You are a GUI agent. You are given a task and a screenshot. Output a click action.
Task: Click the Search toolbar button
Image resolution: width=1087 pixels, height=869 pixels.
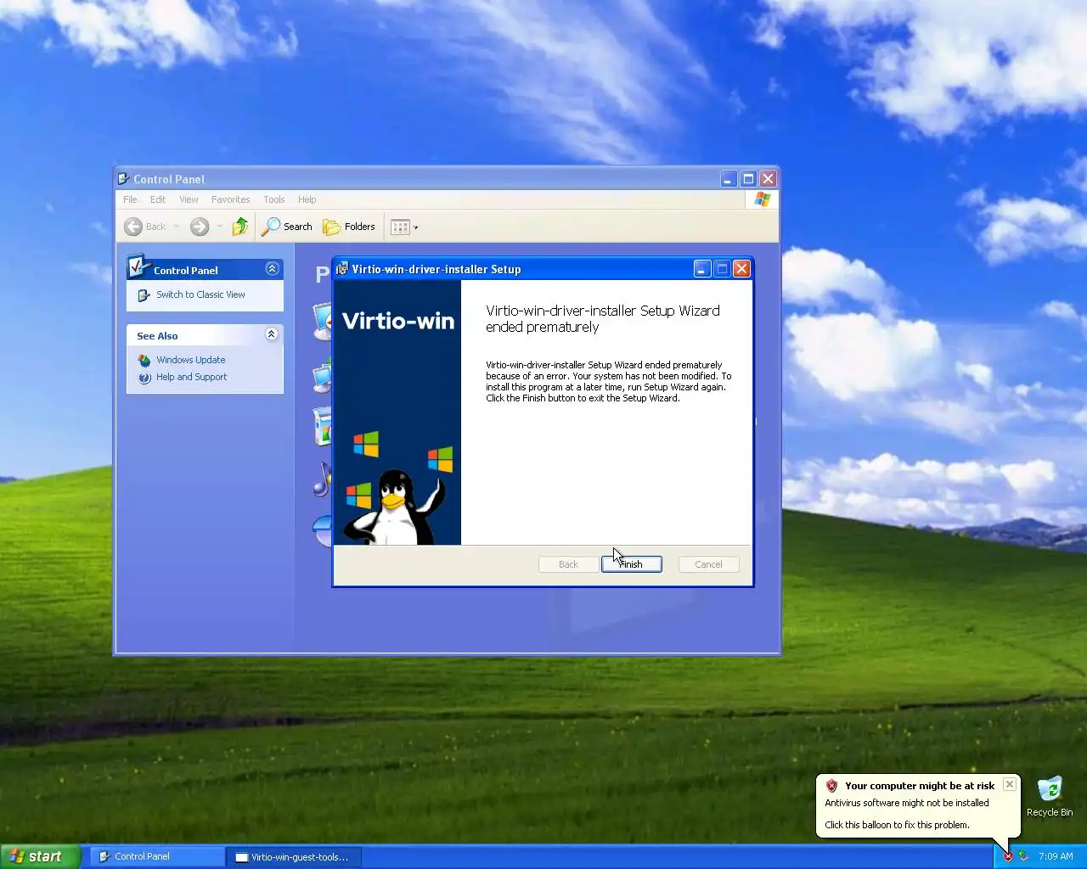click(x=287, y=227)
